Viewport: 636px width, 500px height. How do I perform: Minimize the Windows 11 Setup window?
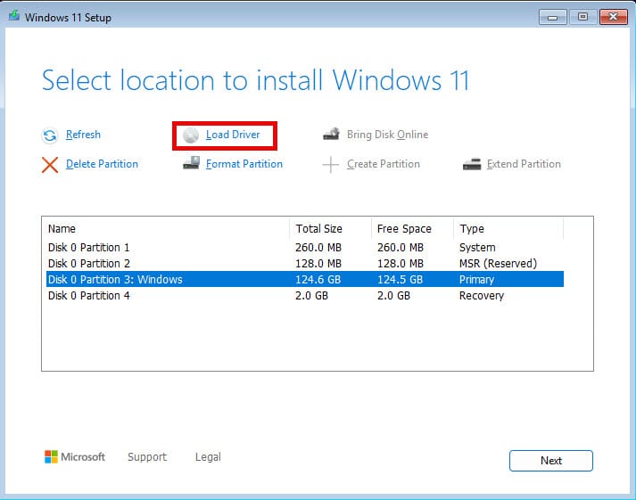[552, 17]
